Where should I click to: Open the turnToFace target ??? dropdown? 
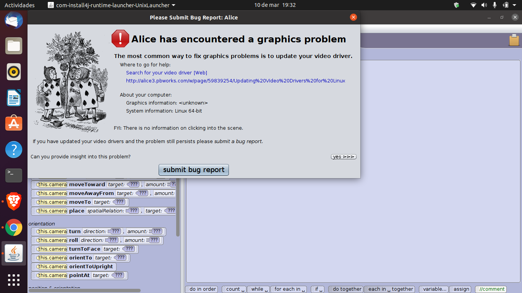pos(129,249)
